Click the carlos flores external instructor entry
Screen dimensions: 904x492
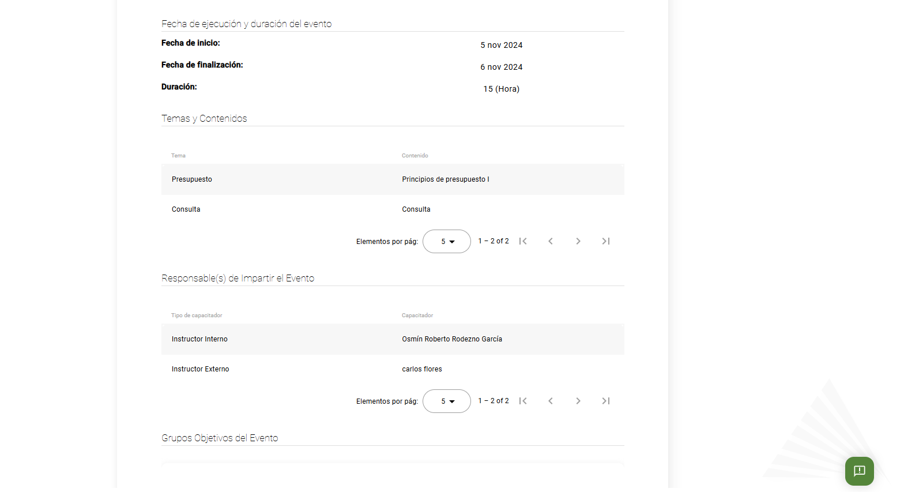422,369
